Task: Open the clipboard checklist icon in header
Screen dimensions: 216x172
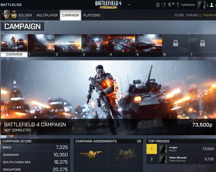Action: pos(158,5)
